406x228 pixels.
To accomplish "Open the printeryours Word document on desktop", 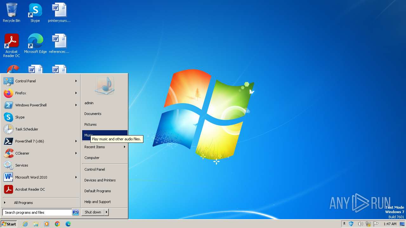I will [59, 13].
